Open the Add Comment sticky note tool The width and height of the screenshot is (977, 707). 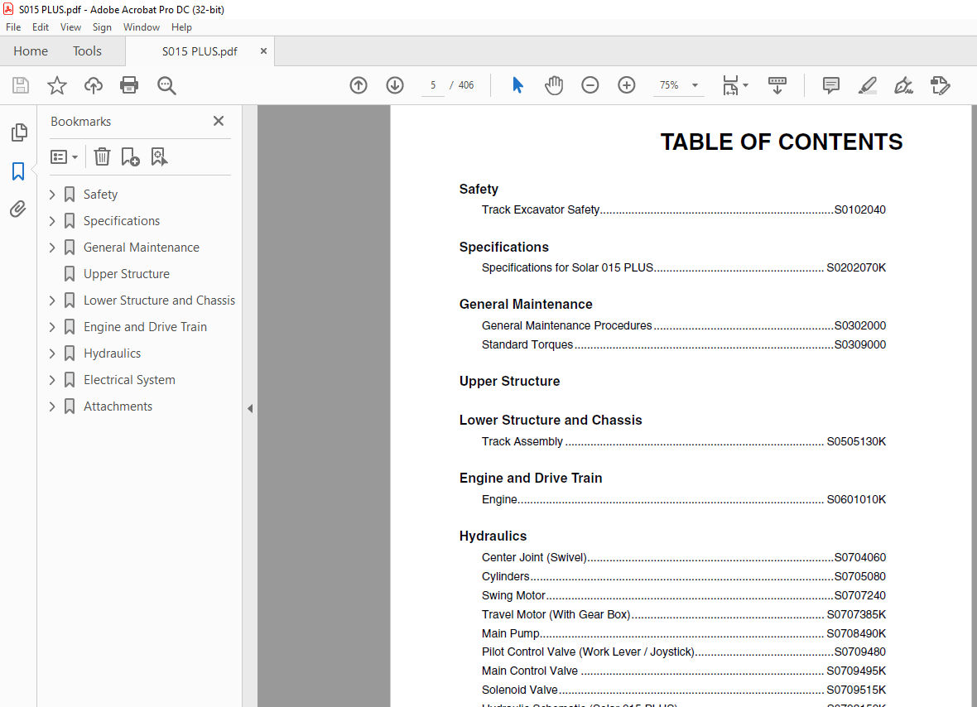point(831,85)
